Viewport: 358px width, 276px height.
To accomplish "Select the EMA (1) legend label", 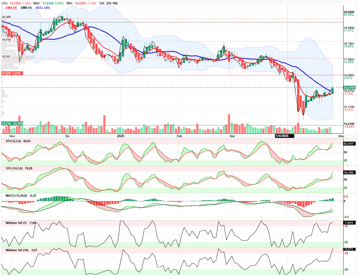I will coord(26,8).
